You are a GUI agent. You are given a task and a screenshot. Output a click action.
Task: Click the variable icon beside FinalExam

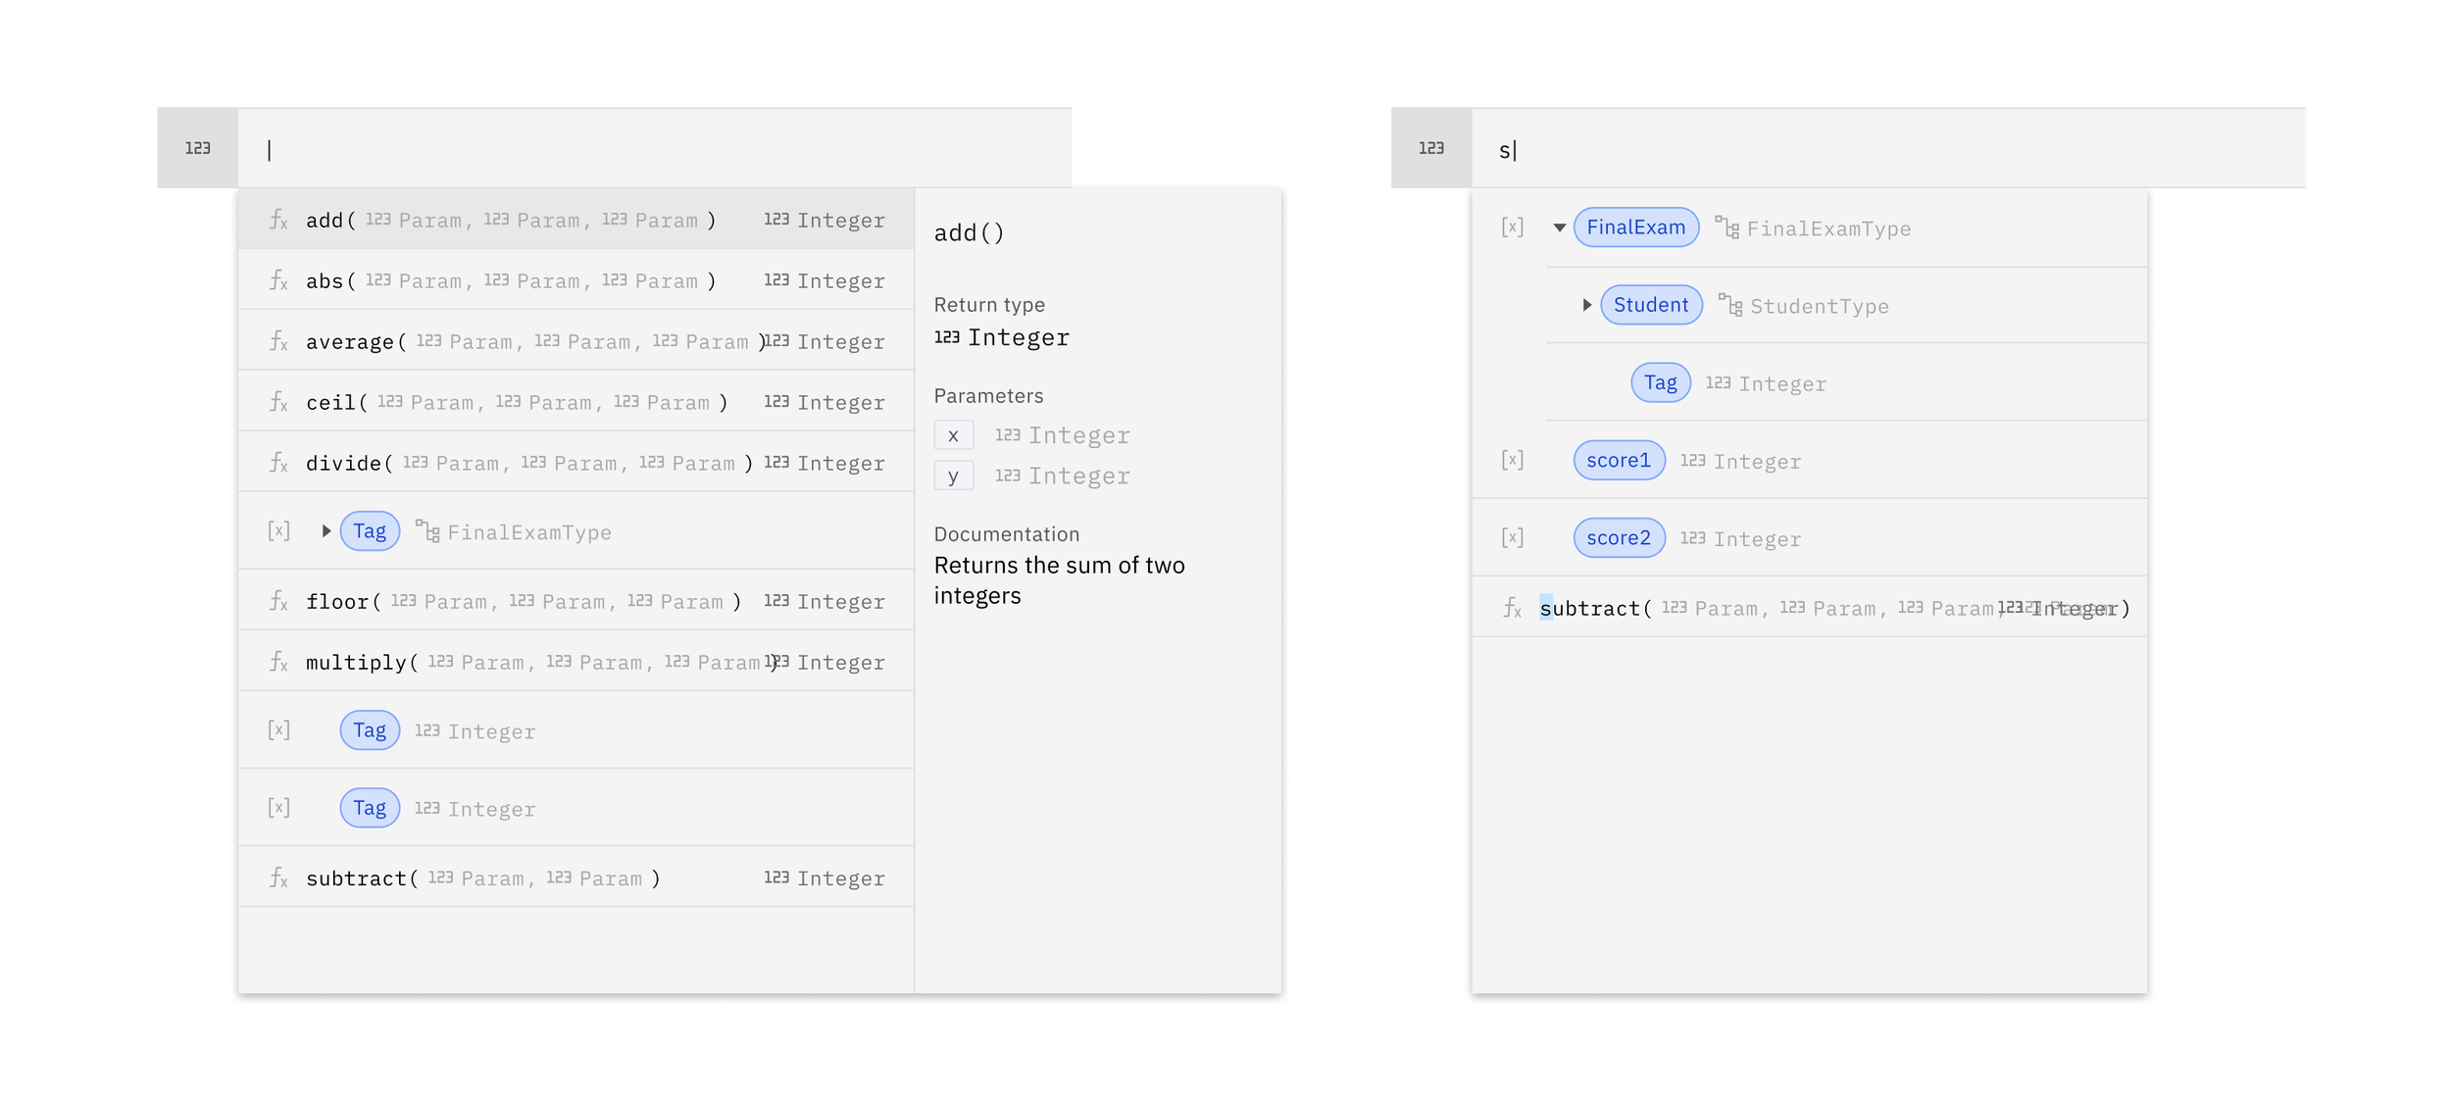pyautogui.click(x=1512, y=227)
